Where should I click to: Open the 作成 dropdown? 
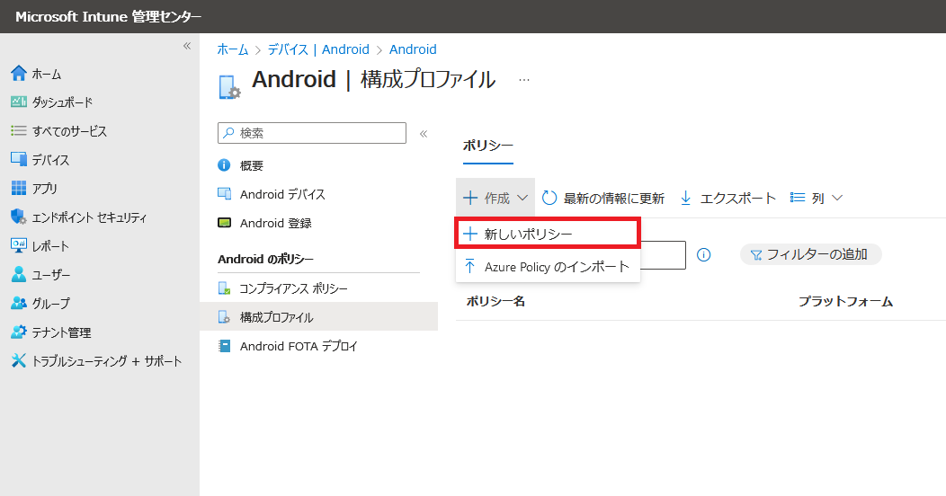pyautogui.click(x=495, y=198)
